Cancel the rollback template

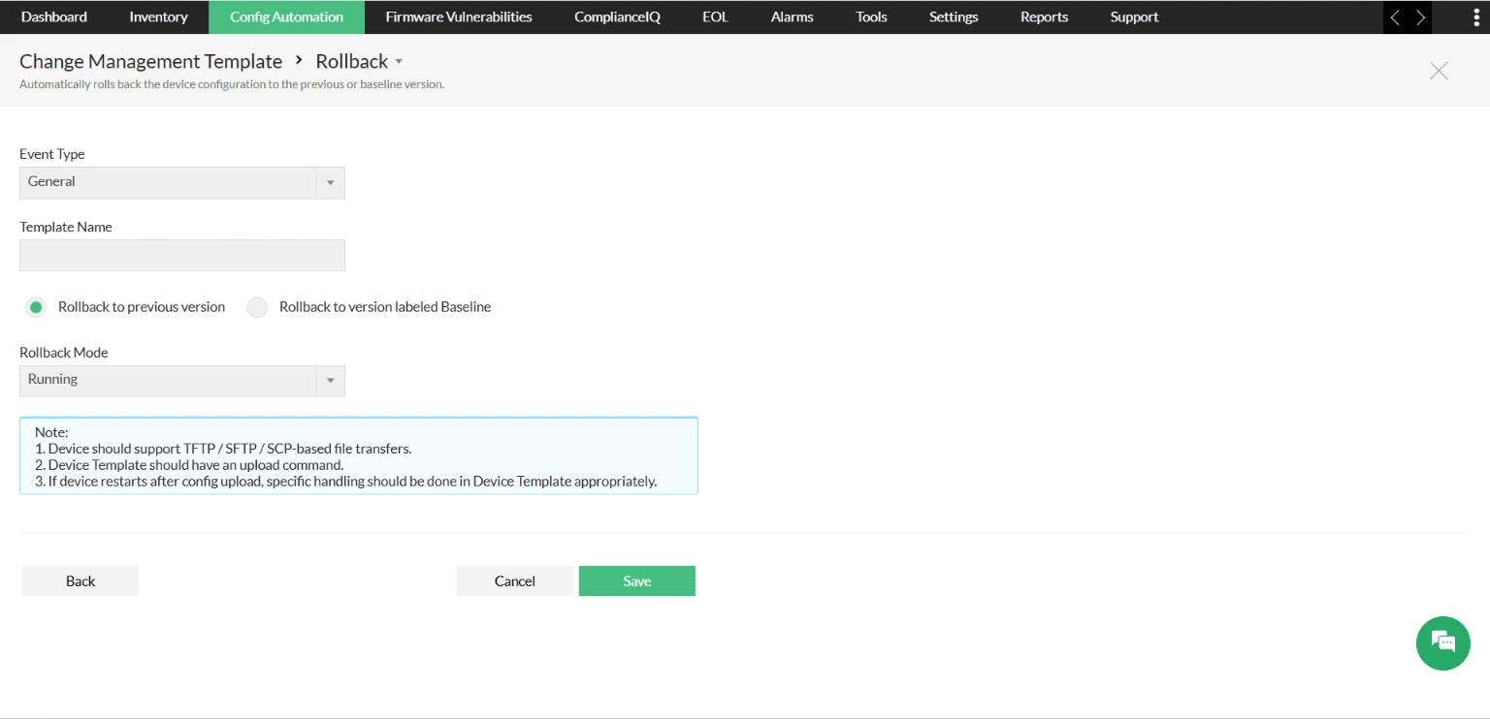pos(515,581)
